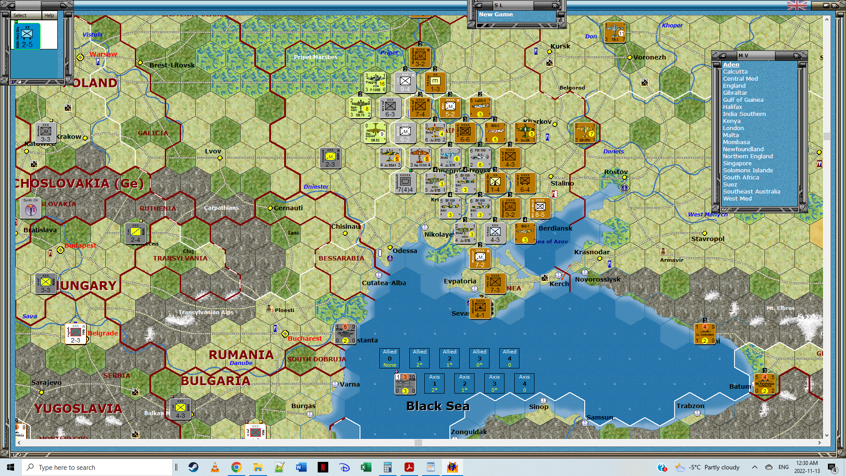Select the 2-3 unit counter at Belgrade
Screen dimensions: 846x476
point(75,334)
